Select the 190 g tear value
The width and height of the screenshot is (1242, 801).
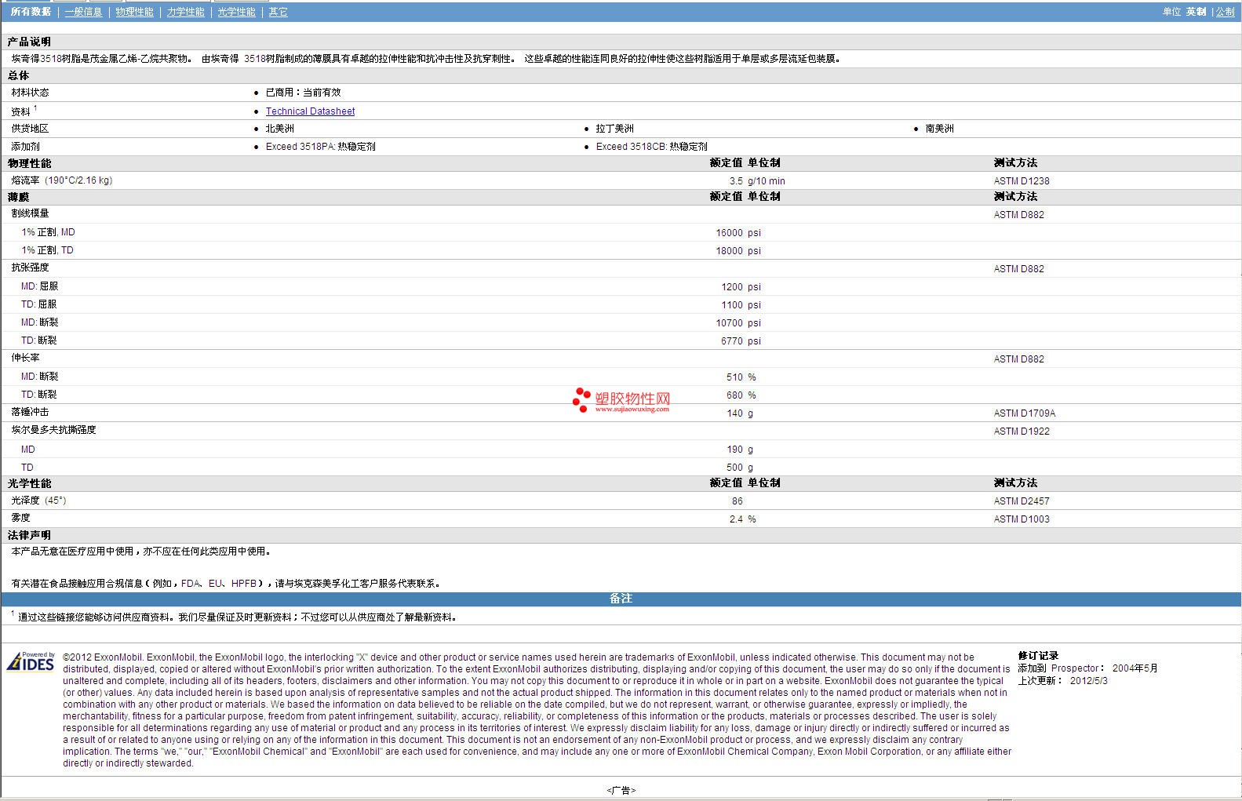[739, 450]
